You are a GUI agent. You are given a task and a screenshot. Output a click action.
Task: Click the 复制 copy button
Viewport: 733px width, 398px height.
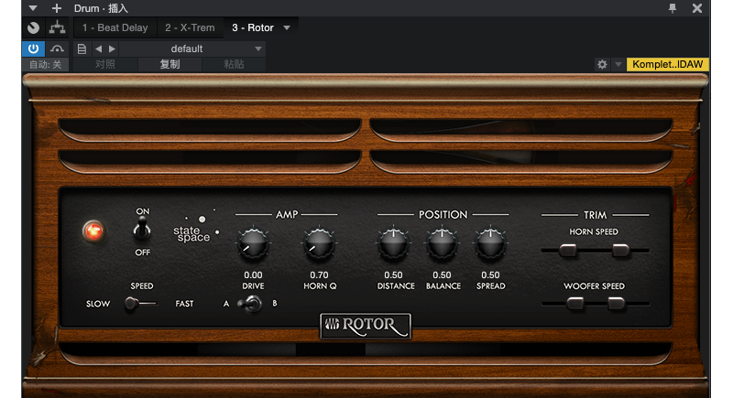(170, 64)
